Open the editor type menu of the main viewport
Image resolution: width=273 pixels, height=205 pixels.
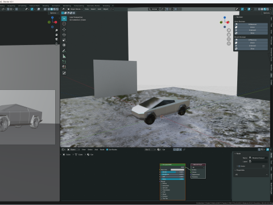[x=63, y=9]
